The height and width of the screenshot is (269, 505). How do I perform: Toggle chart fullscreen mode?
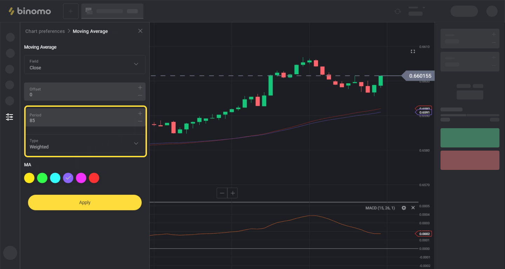(413, 51)
